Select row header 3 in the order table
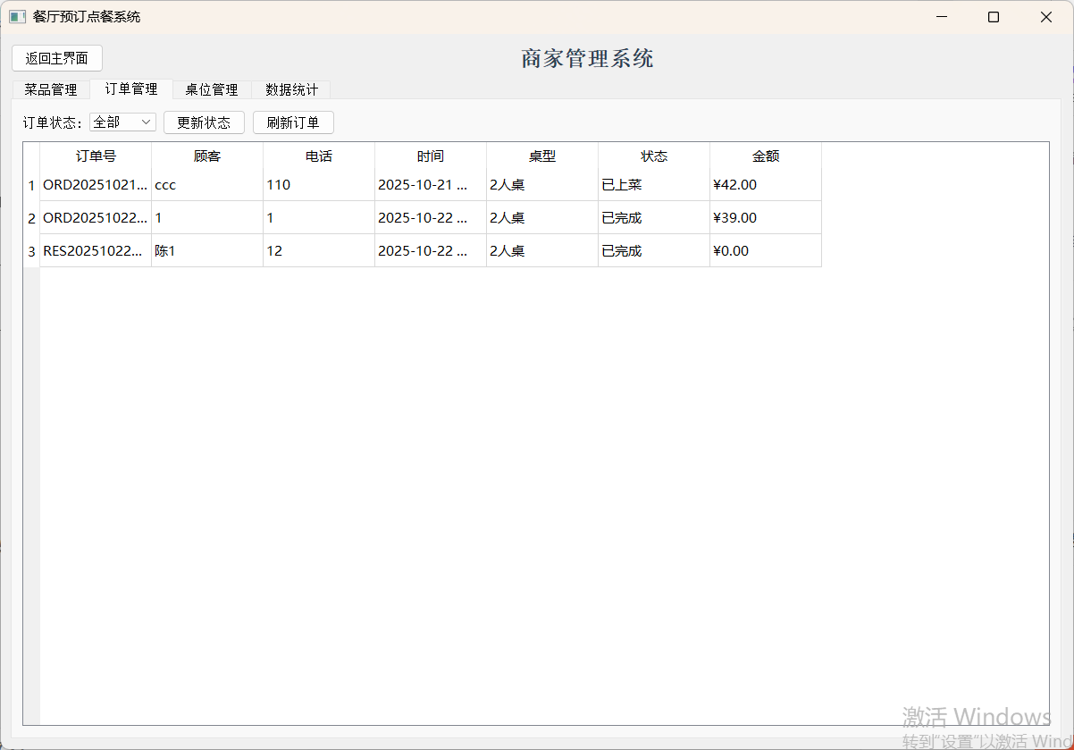The image size is (1074, 750). (x=31, y=251)
